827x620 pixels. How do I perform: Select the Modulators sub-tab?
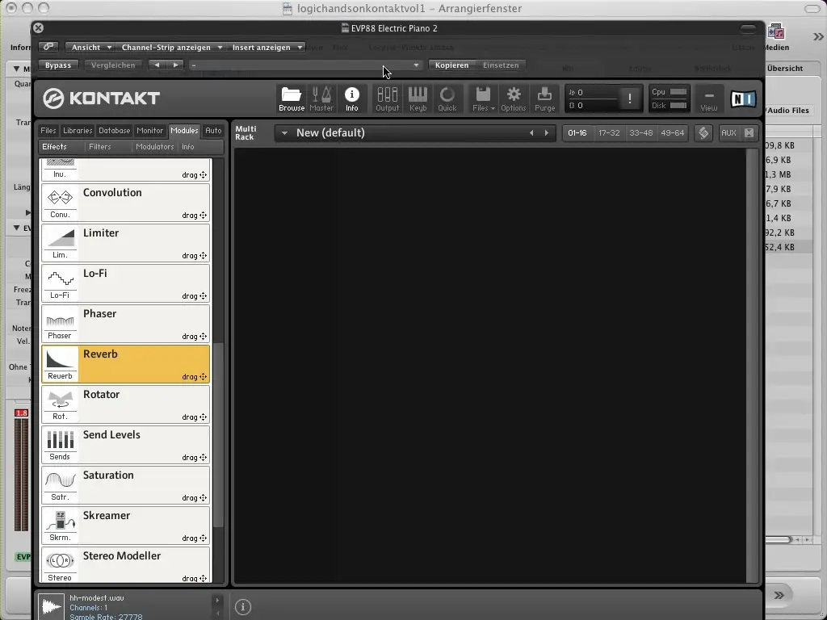pos(154,147)
